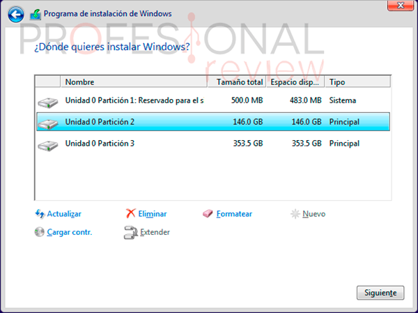Click the CD icon for Cargar contr.
418x313 pixels.
40,232
